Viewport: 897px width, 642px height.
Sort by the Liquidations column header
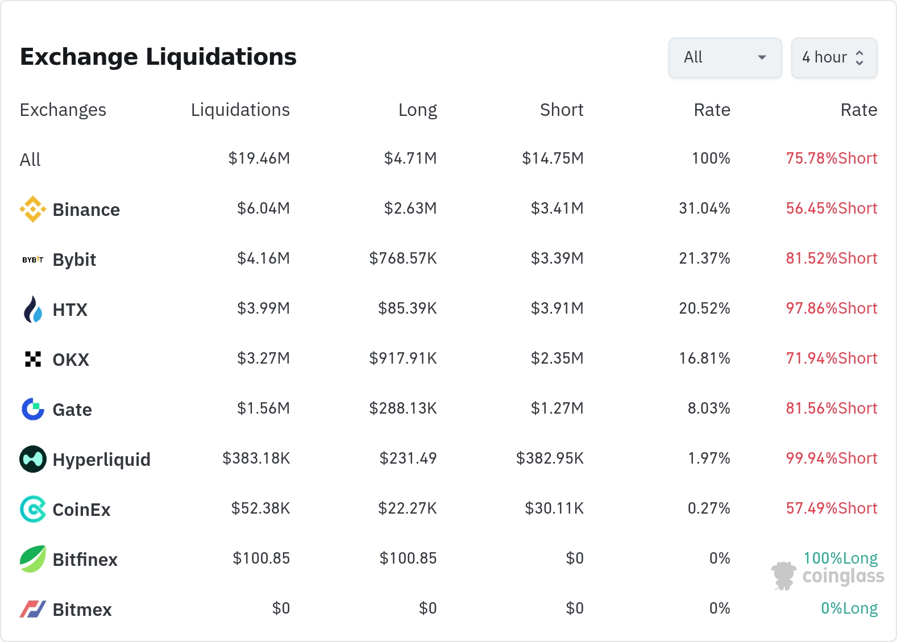(240, 110)
